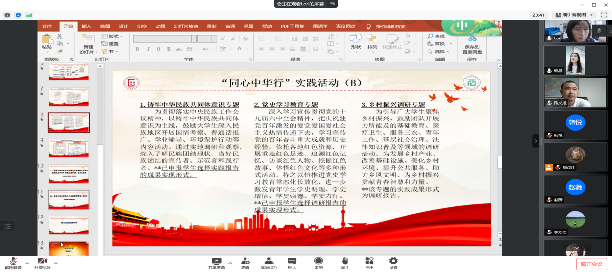
Task: Collapse the participant video side panel
Action: tap(535, 141)
